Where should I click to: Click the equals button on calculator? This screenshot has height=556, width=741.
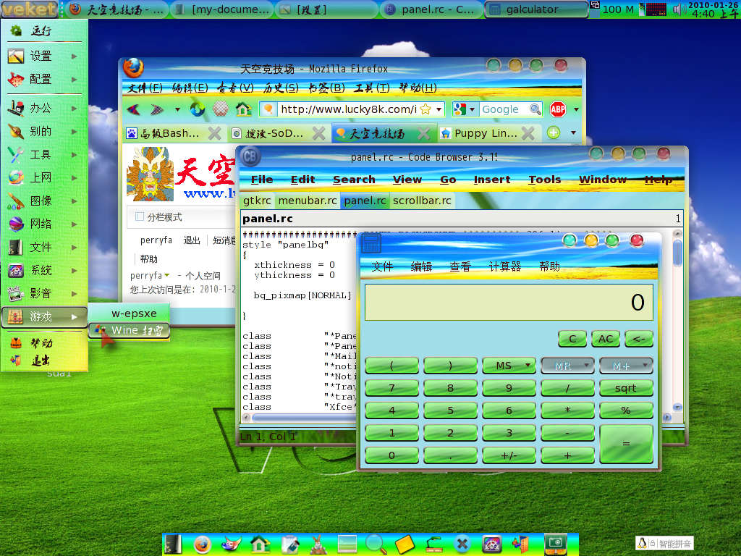tap(626, 444)
